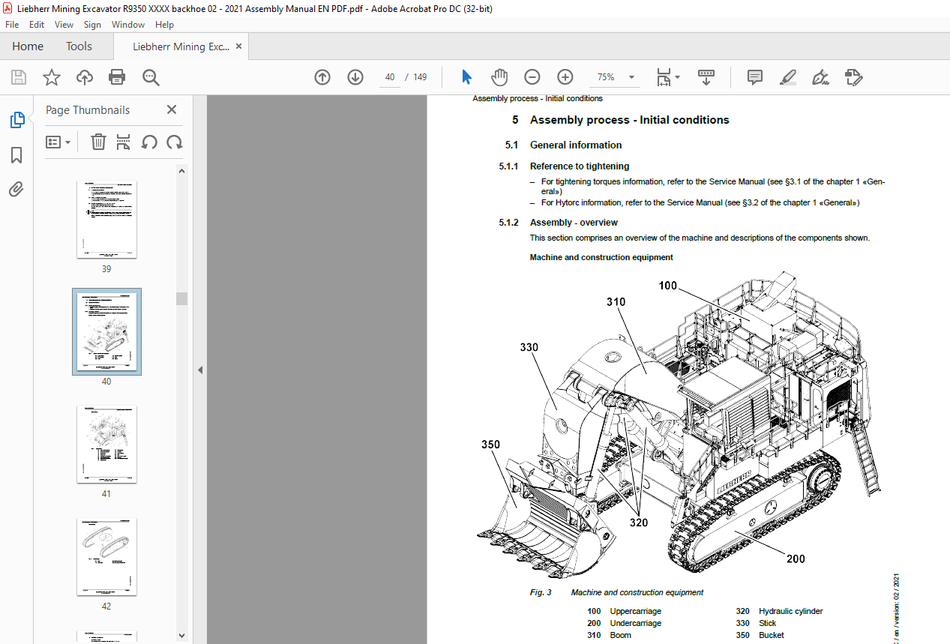Zoom out with the minus circle icon
The height and width of the screenshot is (644, 950).
[x=532, y=77]
